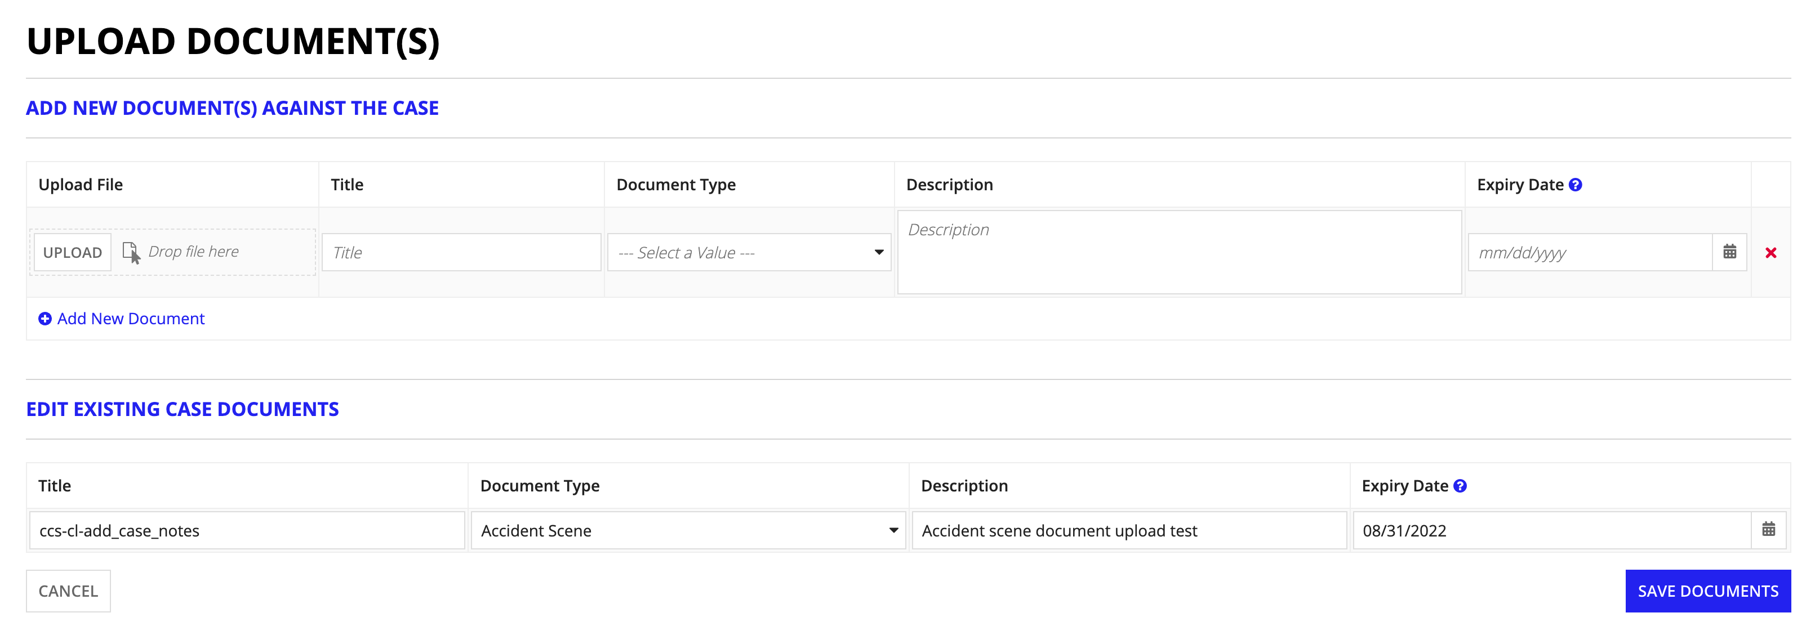This screenshot has height=644, width=1815.
Task: Click the CANCEL button
Action: click(x=68, y=589)
